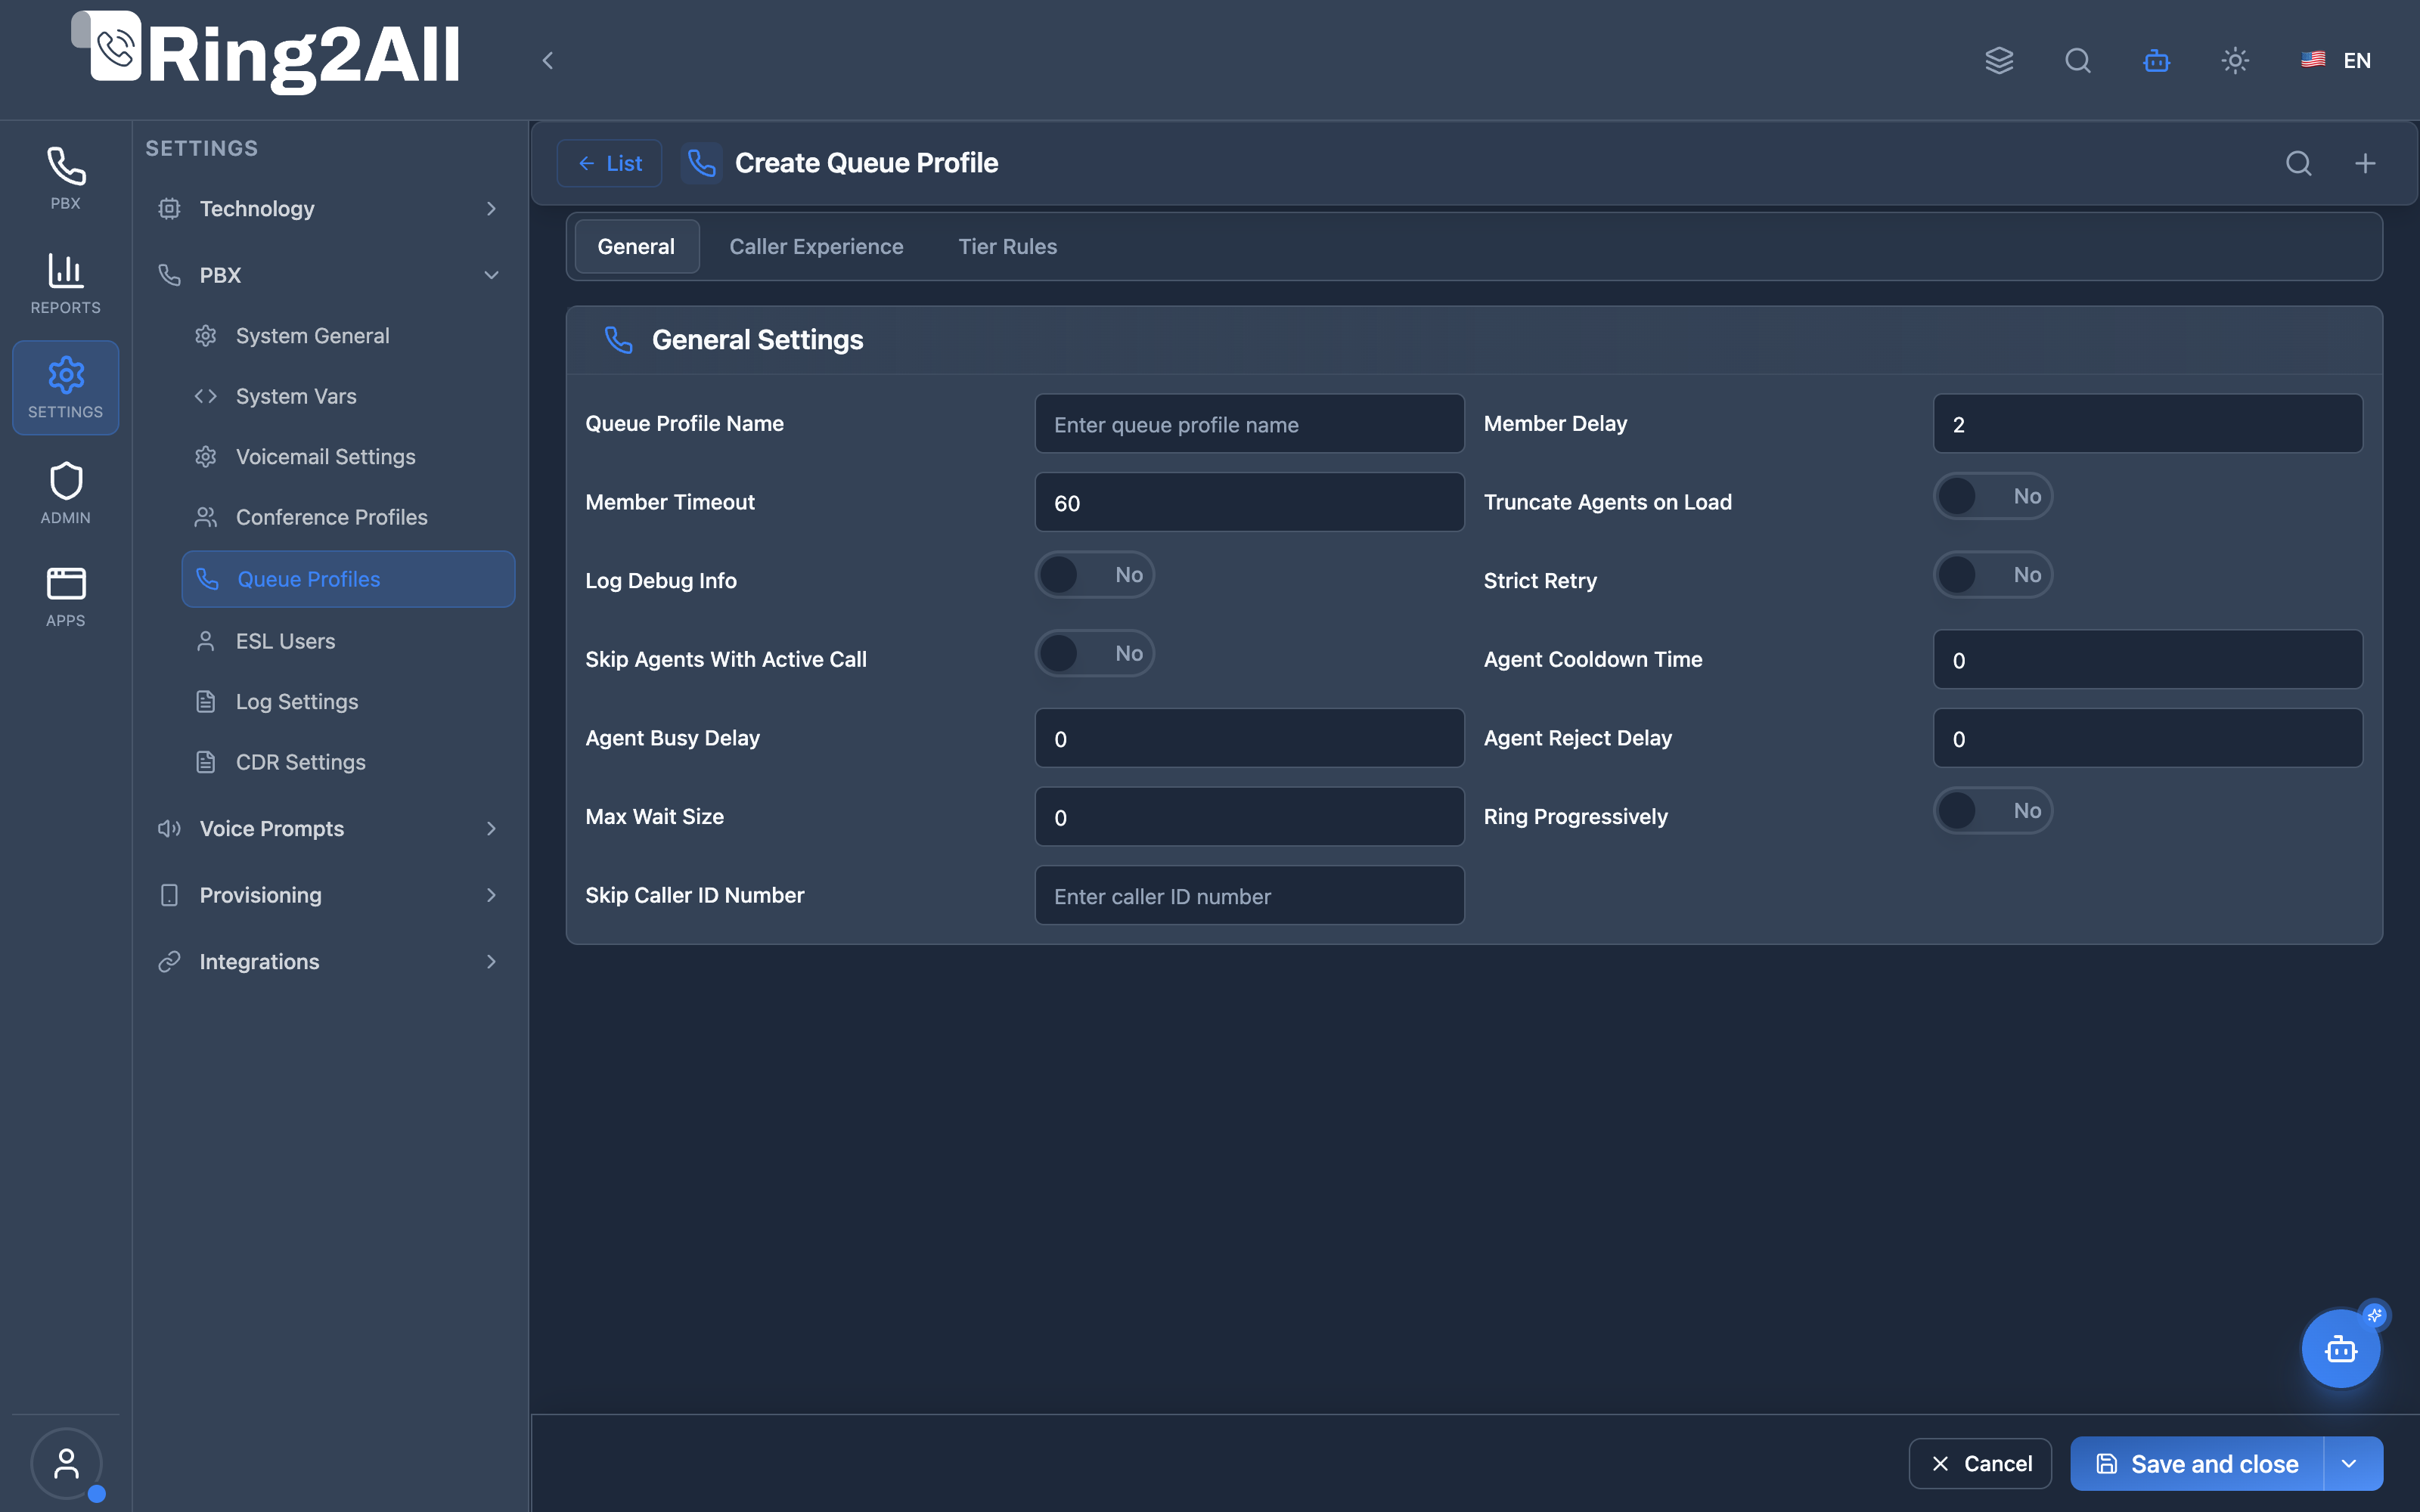The image size is (2420, 1512).
Task: Click the Member Timeout field
Action: point(1249,503)
